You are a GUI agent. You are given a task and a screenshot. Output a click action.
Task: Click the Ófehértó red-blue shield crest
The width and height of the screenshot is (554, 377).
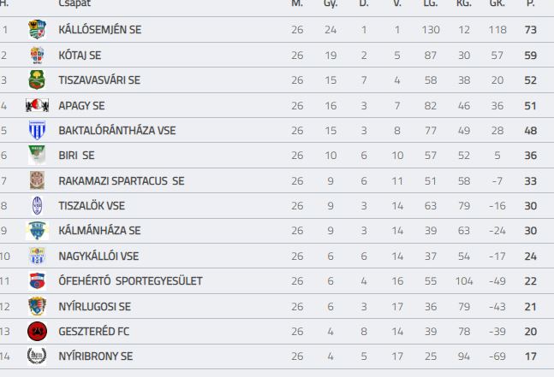coord(37,281)
